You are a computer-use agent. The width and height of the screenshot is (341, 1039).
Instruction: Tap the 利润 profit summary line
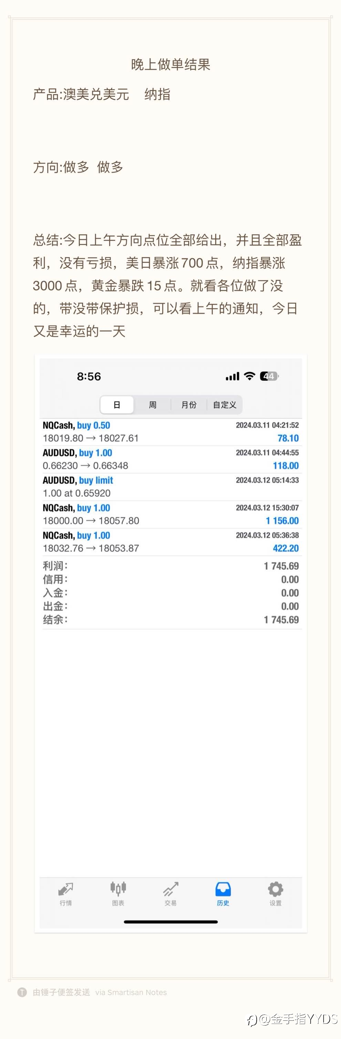click(171, 566)
